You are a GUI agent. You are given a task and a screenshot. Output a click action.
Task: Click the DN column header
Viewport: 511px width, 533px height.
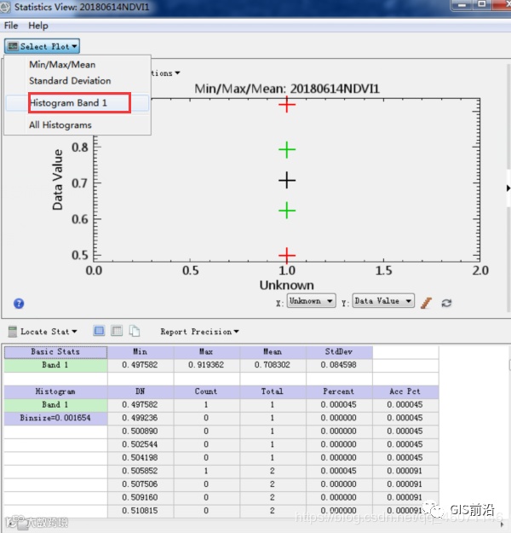(x=141, y=391)
